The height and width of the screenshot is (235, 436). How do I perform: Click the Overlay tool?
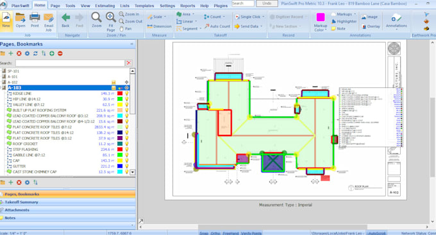click(371, 26)
